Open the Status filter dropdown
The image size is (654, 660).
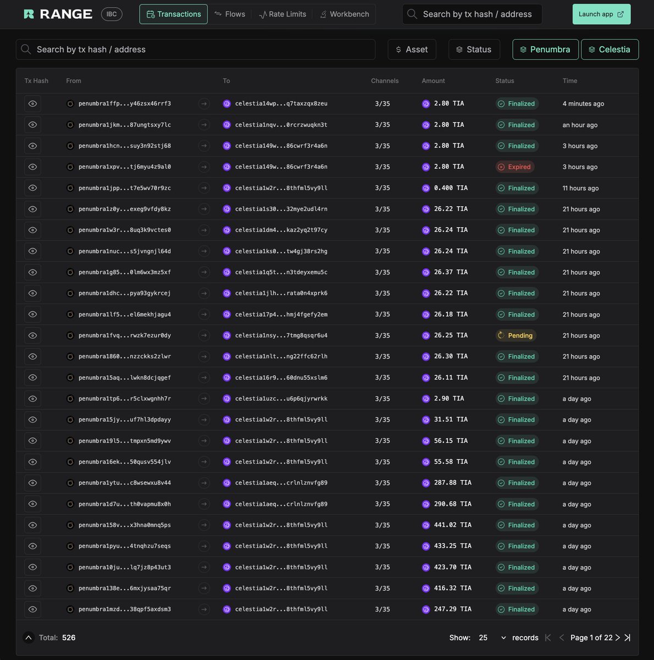pos(474,50)
